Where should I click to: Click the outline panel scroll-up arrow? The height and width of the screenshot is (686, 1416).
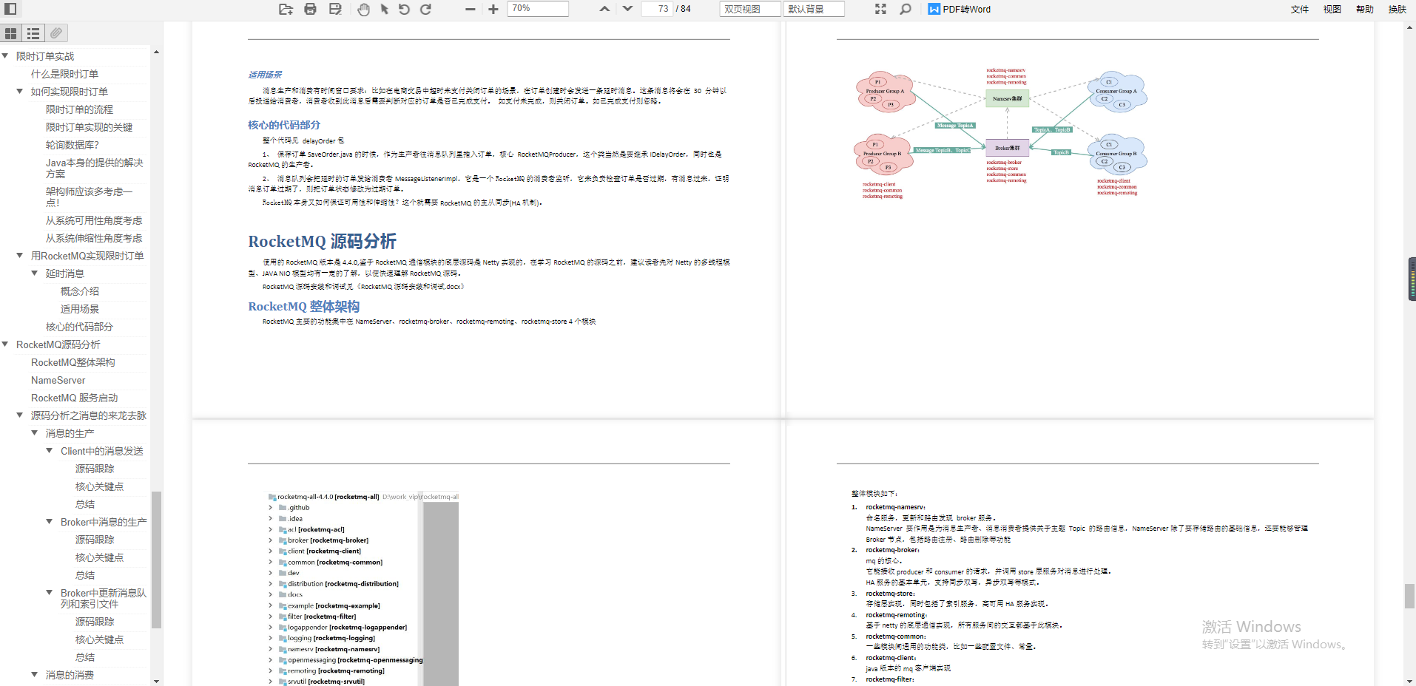pyautogui.click(x=156, y=52)
